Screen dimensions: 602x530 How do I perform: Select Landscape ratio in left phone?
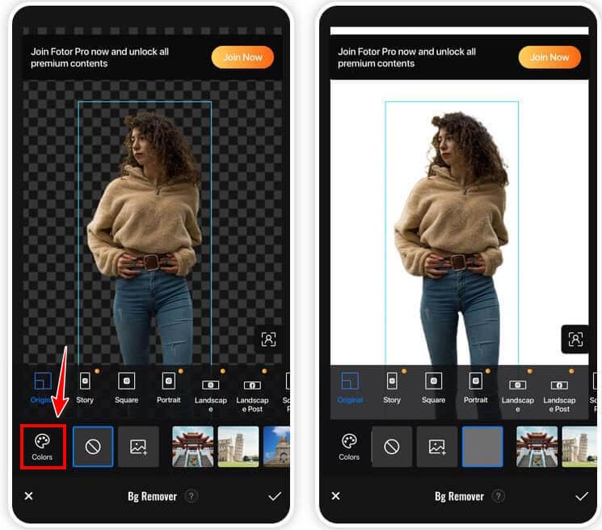211,395
